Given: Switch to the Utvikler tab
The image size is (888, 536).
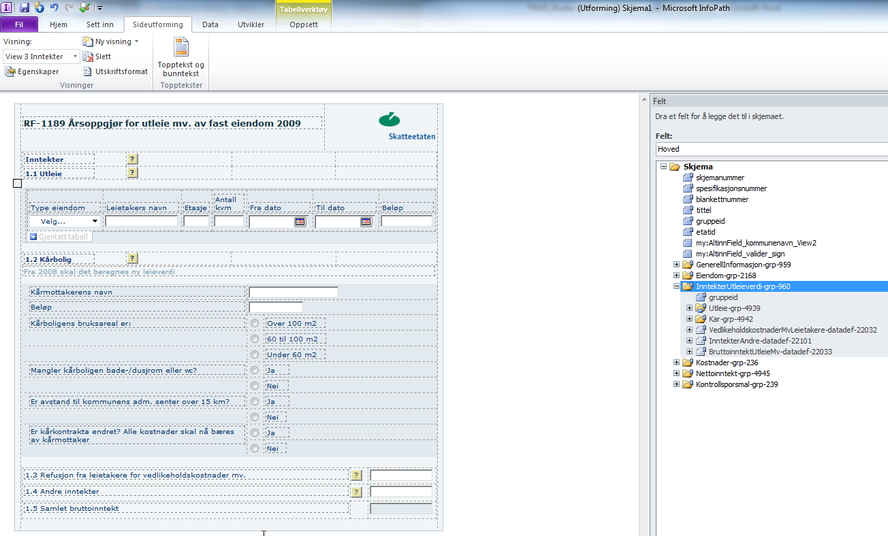Looking at the screenshot, I should 251,24.
